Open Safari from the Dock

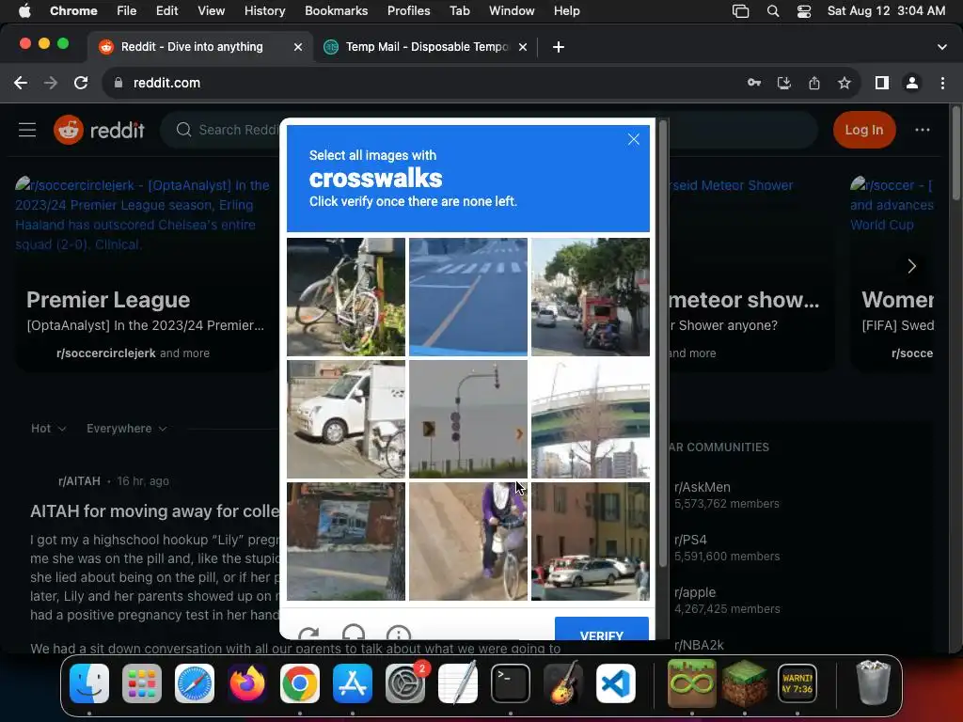pyautogui.click(x=195, y=683)
